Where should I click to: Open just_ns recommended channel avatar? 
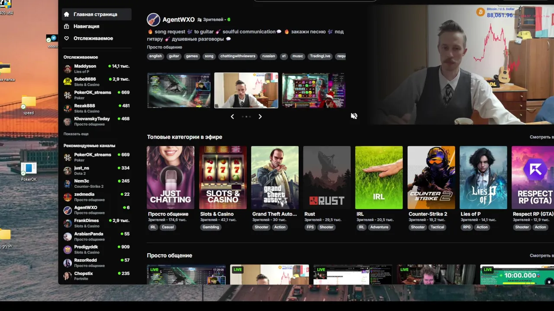pos(68,171)
